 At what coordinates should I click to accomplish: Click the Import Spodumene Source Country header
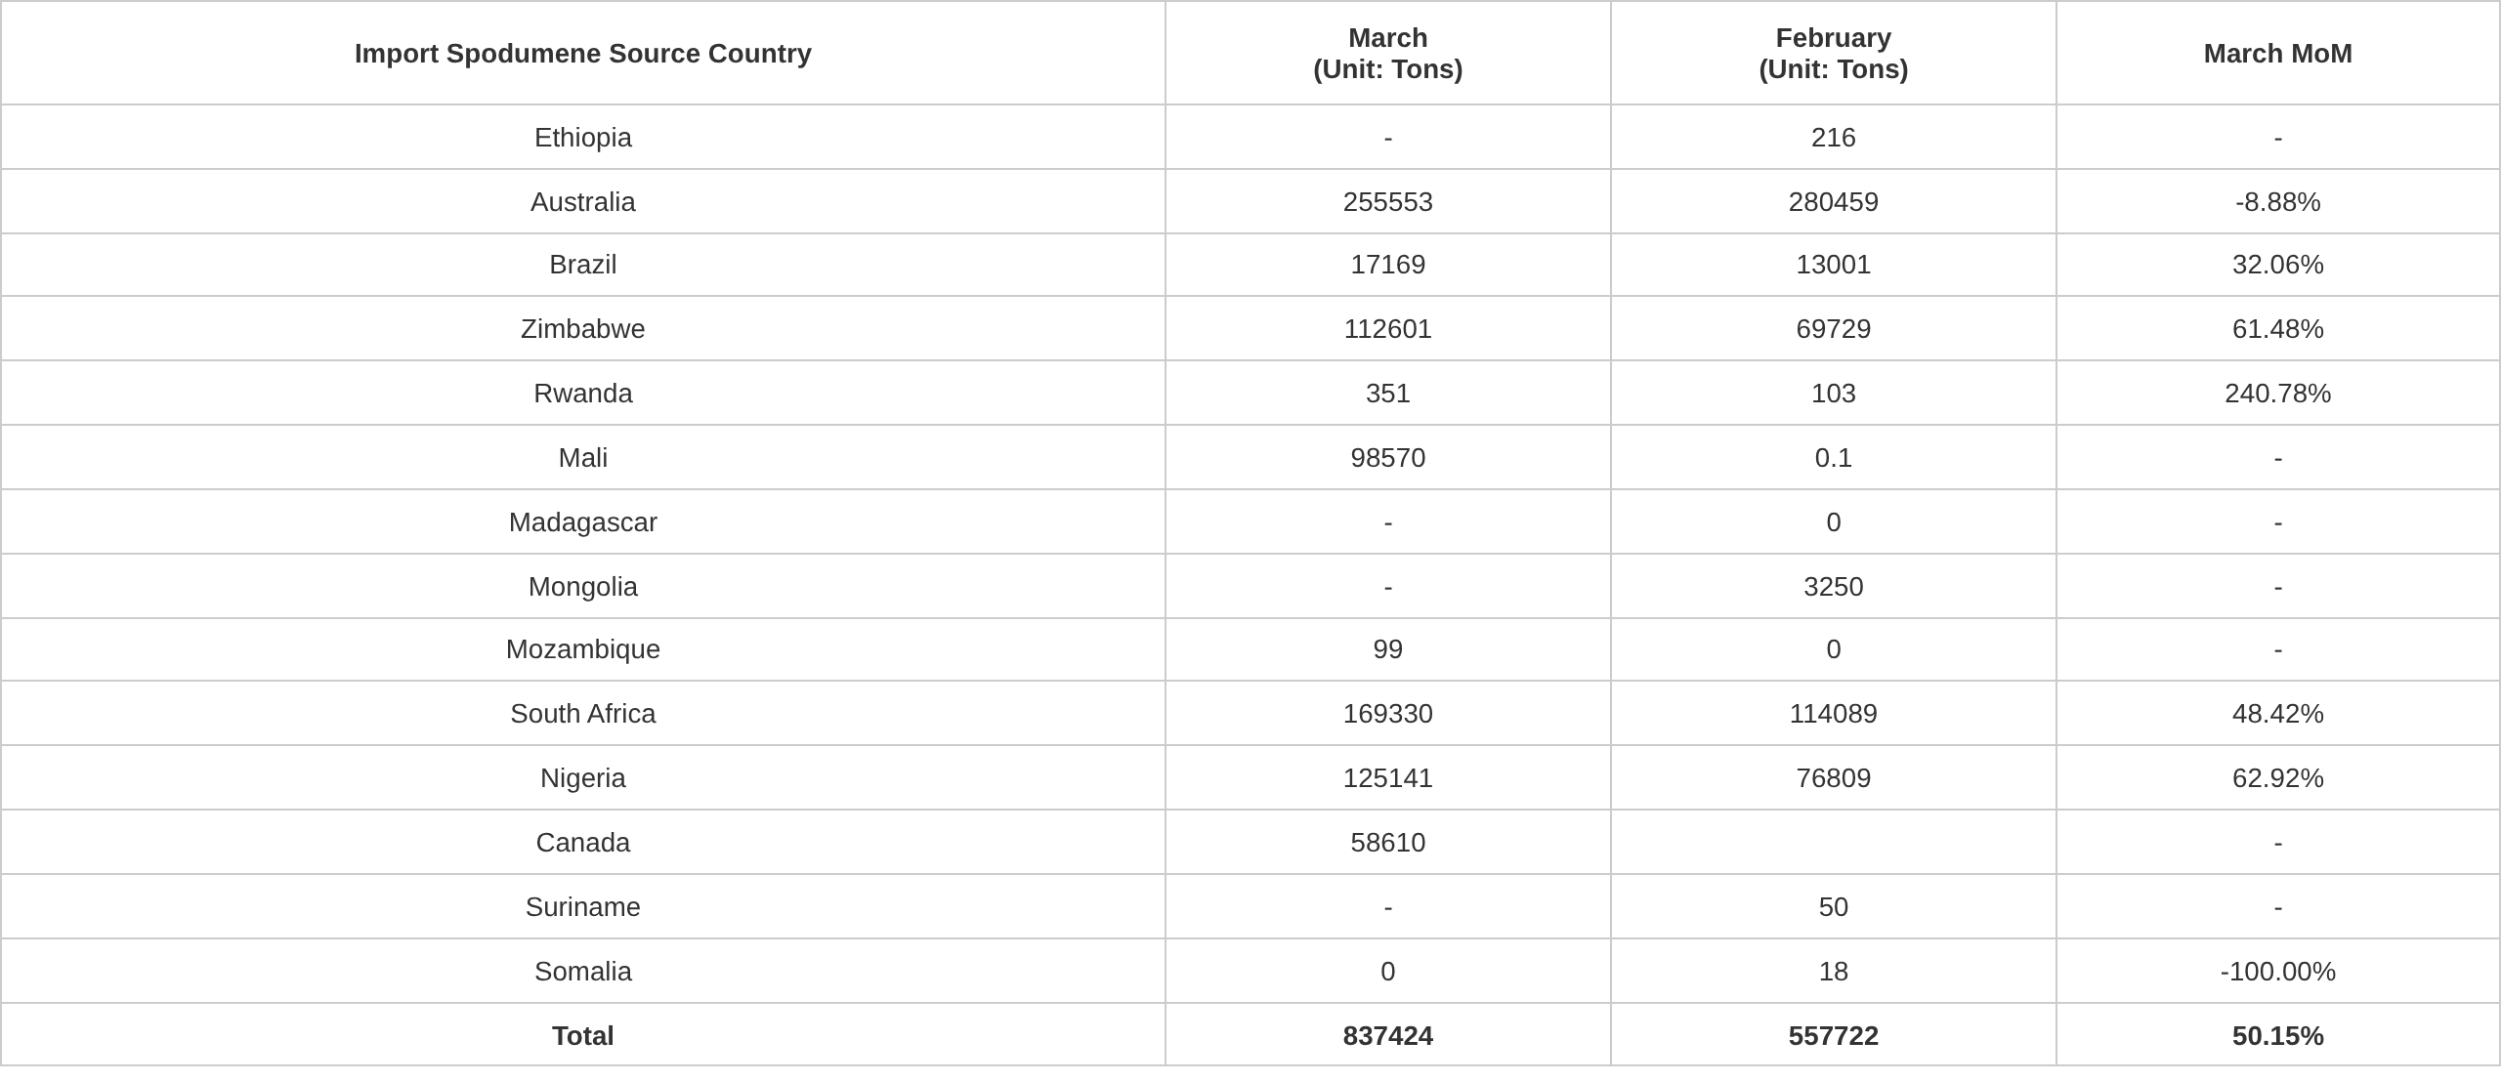(582, 54)
